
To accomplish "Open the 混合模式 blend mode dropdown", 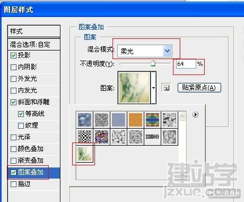I will tap(145, 51).
